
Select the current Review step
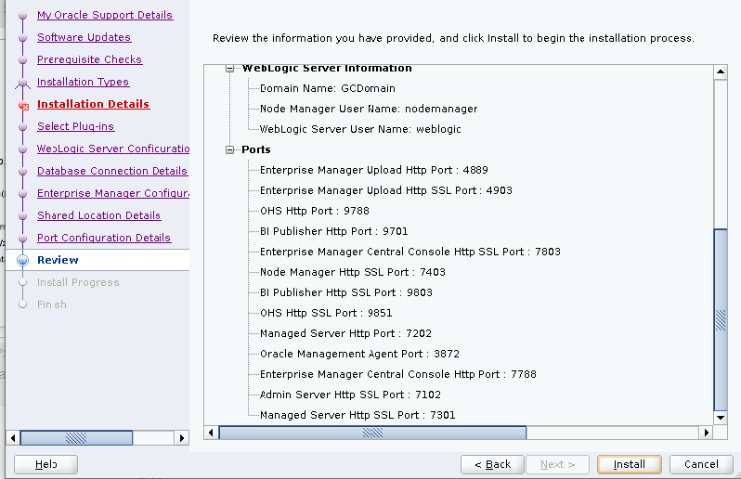click(x=58, y=260)
